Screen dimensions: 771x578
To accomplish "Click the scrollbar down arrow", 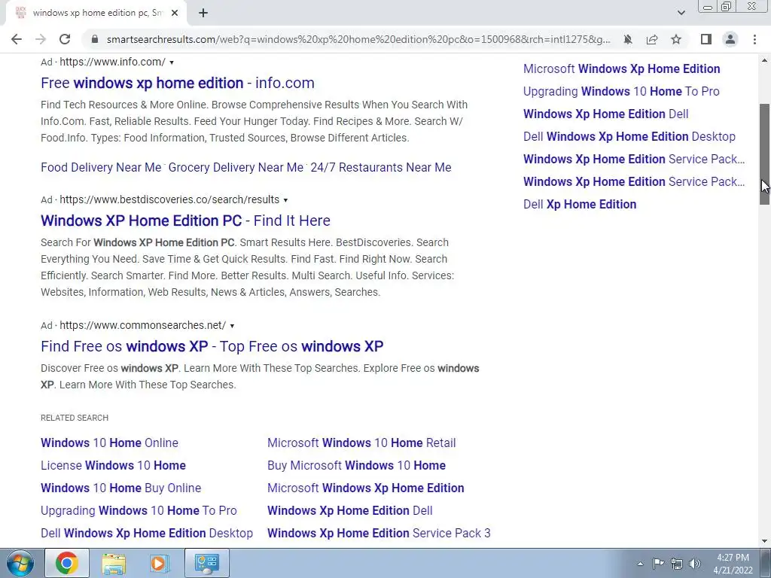I will tap(765, 540).
